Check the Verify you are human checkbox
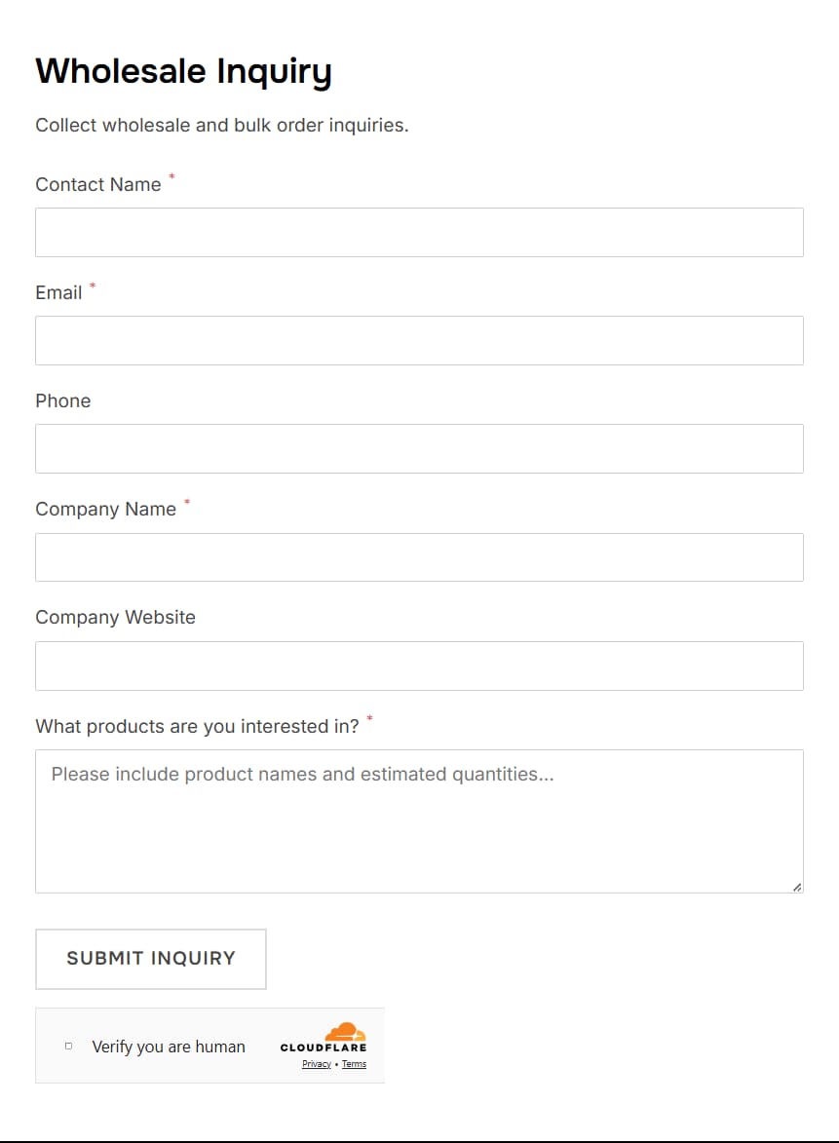 pos(67,1045)
